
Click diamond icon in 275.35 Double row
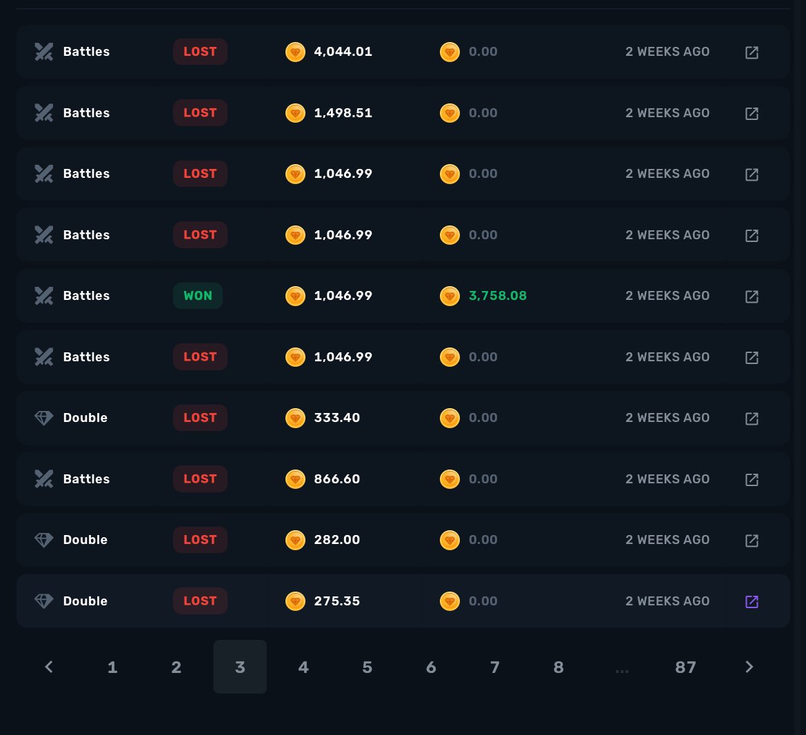pos(43,601)
